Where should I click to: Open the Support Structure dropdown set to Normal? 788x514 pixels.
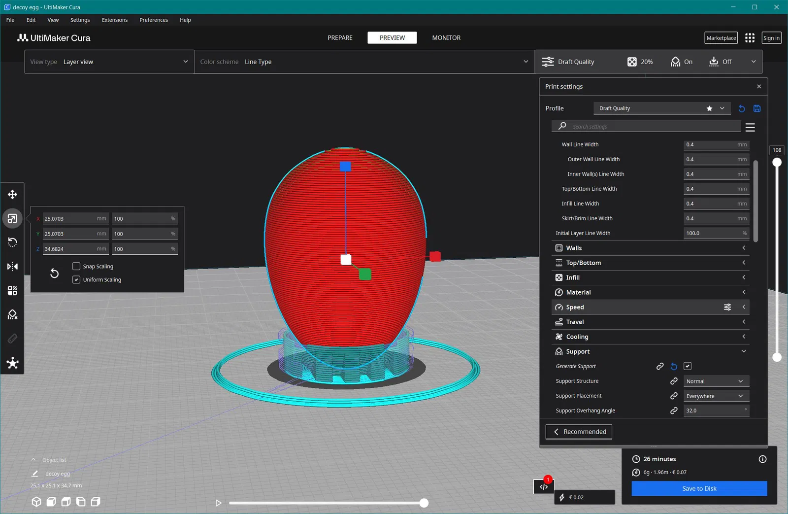(716, 381)
